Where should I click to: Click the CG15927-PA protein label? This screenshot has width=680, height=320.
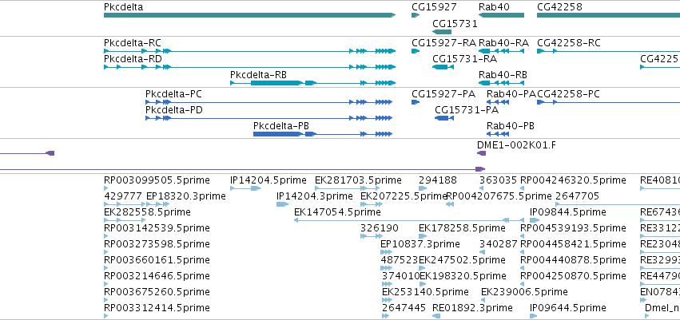[443, 94]
